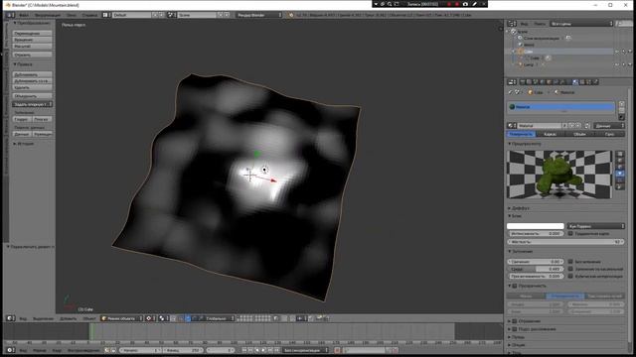Open the Timeline editor type selector
The height and width of the screenshot is (357, 636).
[x=11, y=350]
